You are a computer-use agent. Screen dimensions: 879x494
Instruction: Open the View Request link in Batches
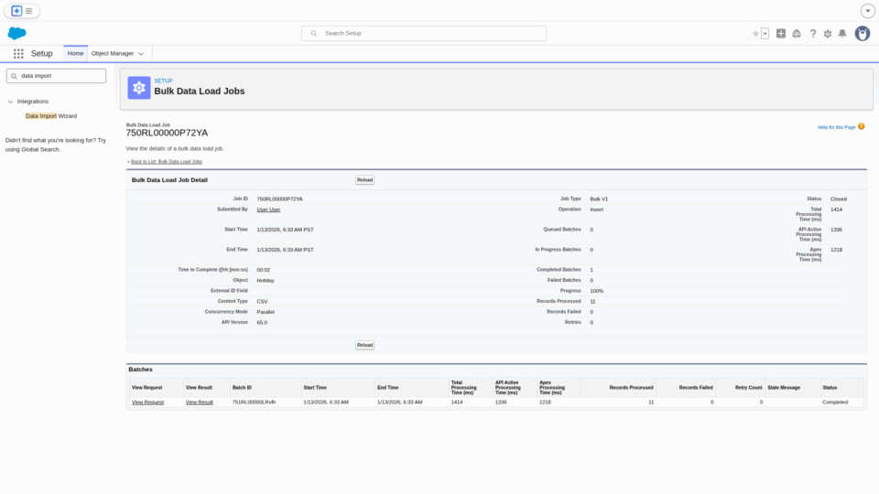click(x=147, y=403)
